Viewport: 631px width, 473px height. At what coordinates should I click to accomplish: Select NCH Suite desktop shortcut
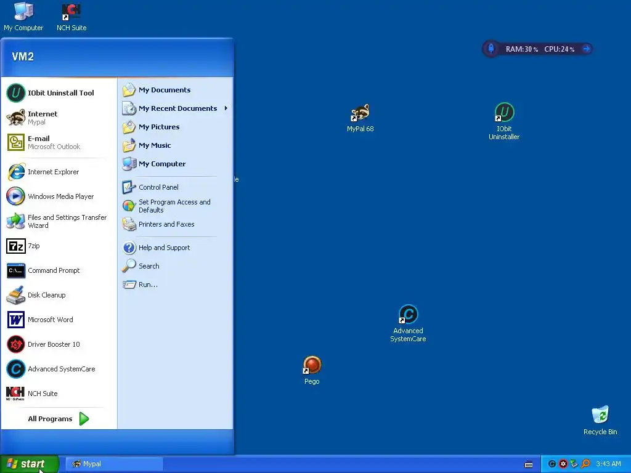tap(71, 17)
